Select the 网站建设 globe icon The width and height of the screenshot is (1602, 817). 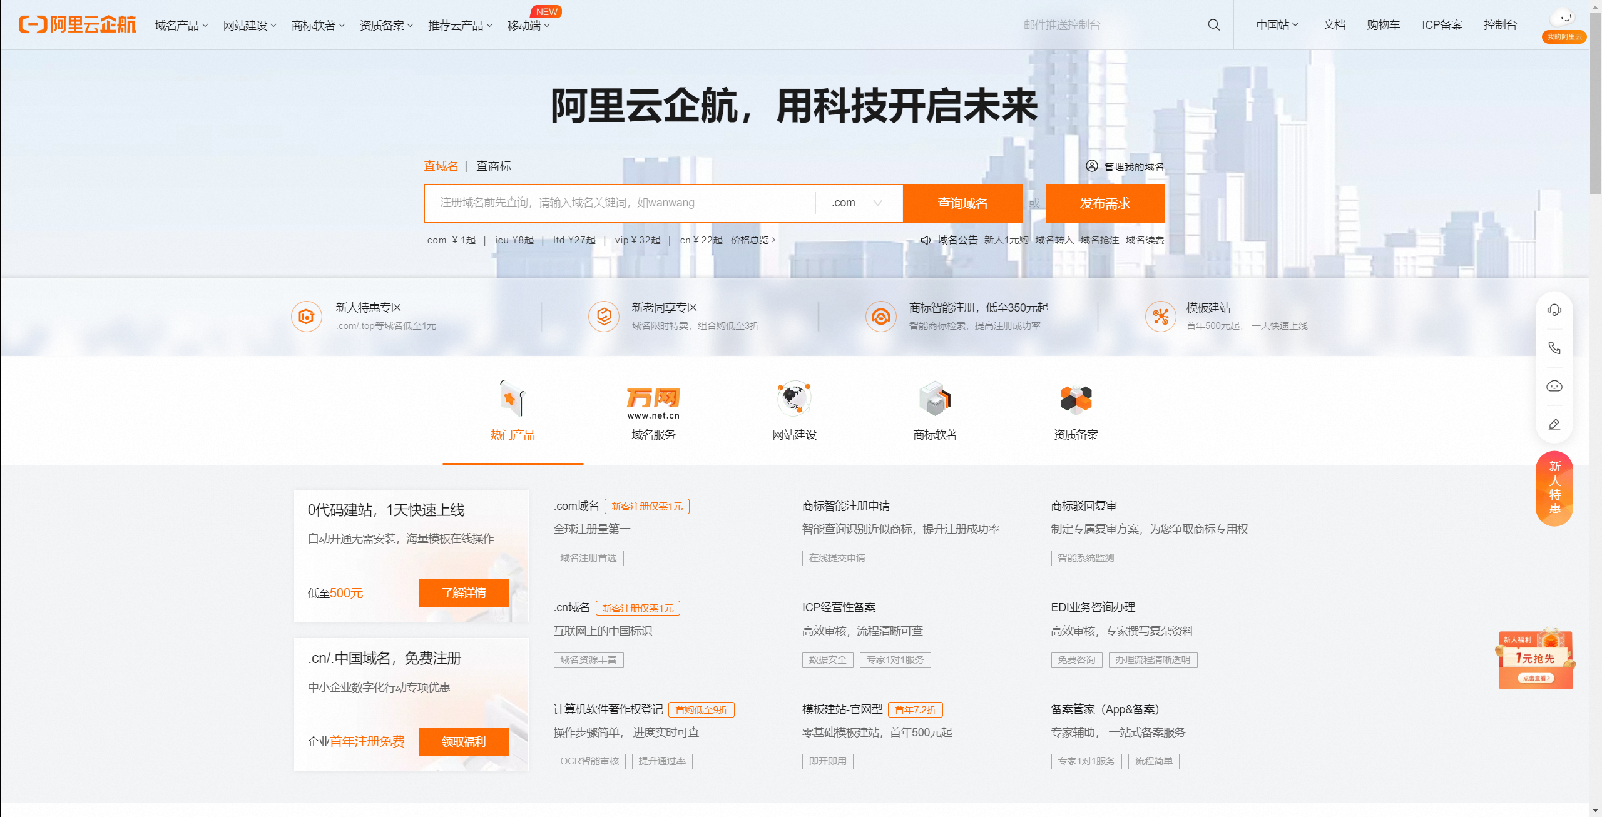(794, 398)
